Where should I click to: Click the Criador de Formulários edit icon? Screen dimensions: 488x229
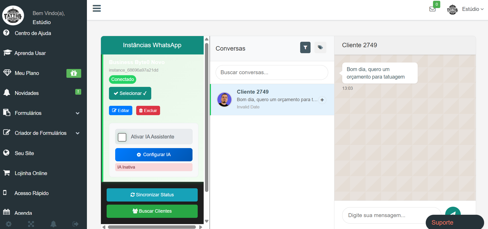pos(7,132)
